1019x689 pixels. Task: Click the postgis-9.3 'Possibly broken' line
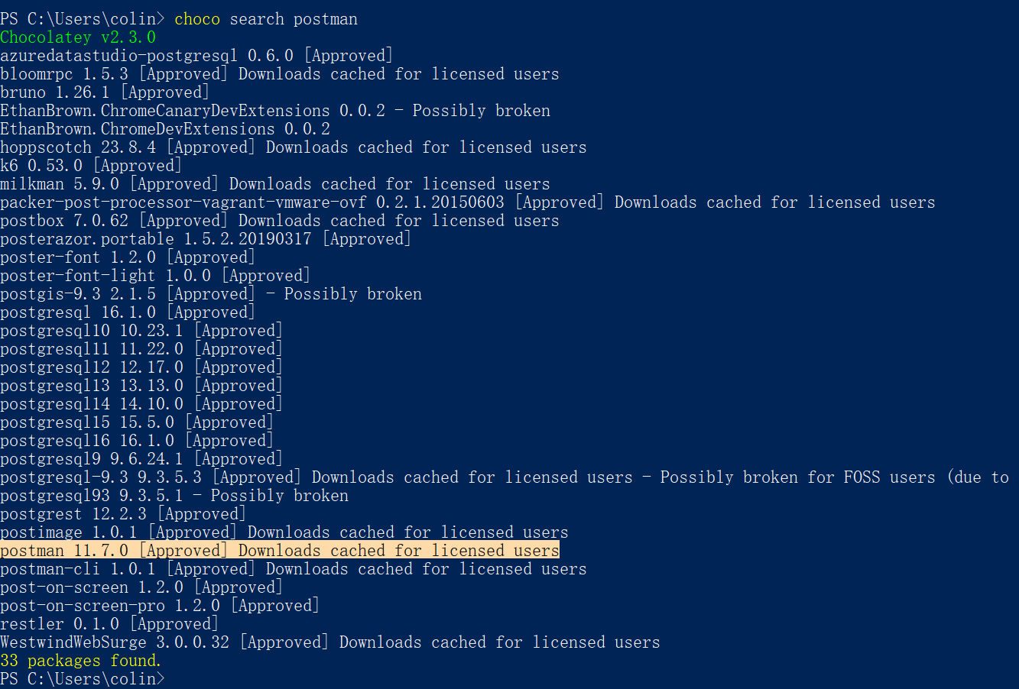pyautogui.click(x=210, y=294)
